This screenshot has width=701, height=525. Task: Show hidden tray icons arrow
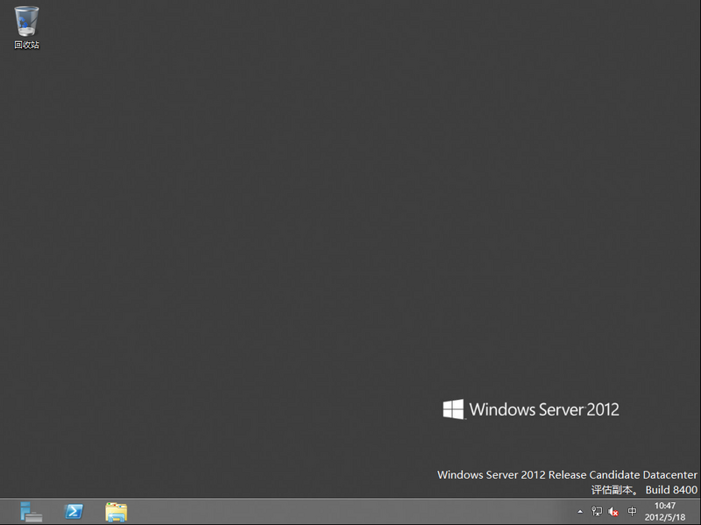click(x=580, y=512)
